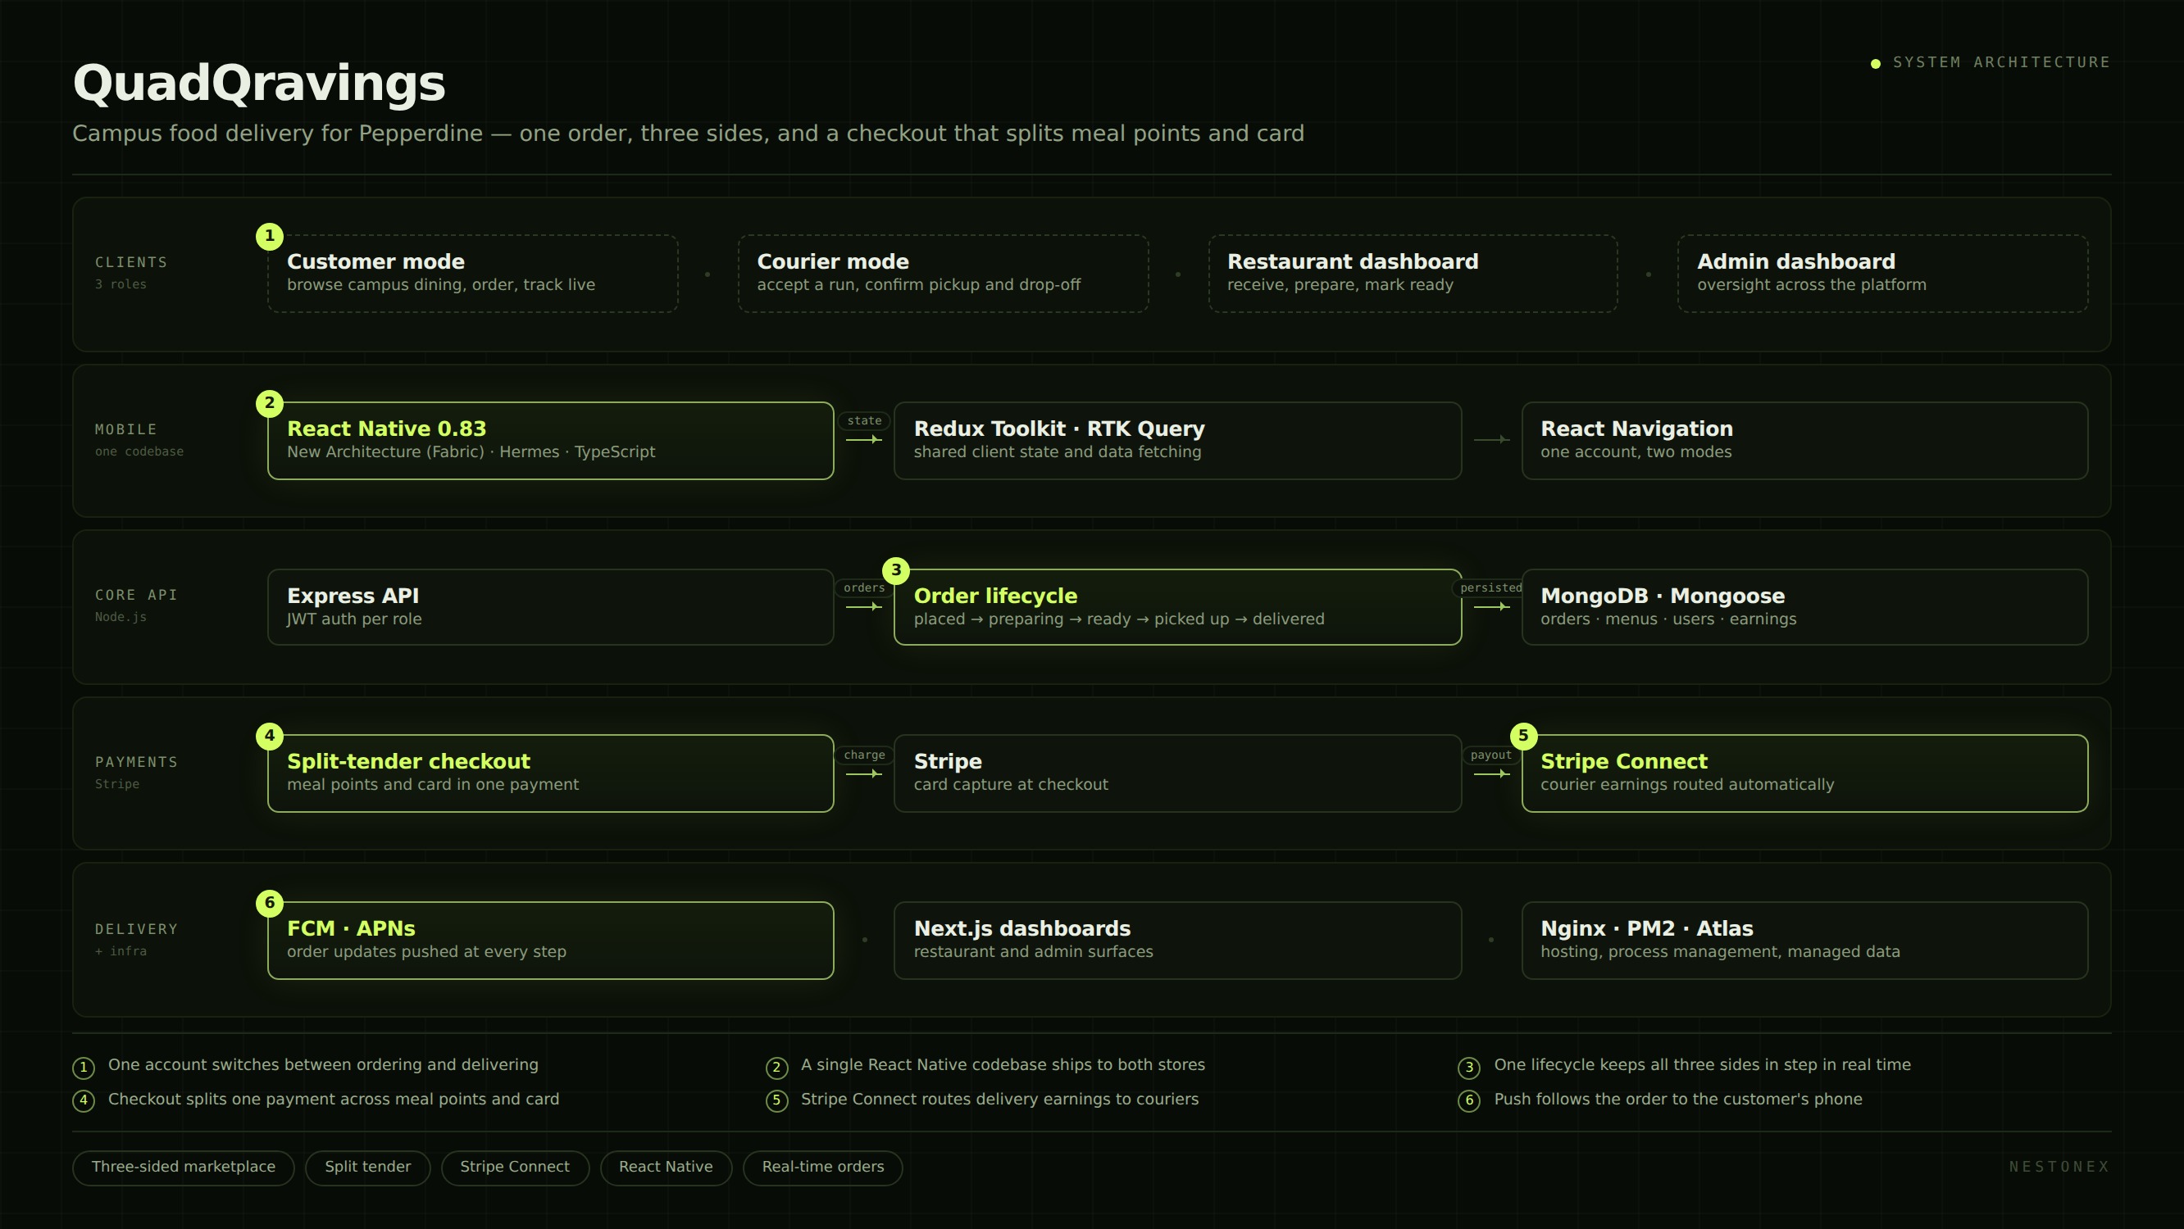Click the React Navigation box
Viewport: 2184px width, 1229px height.
(1804, 441)
